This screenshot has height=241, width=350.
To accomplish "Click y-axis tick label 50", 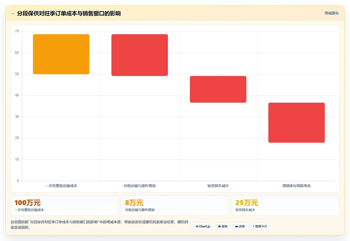I will 17,74.
